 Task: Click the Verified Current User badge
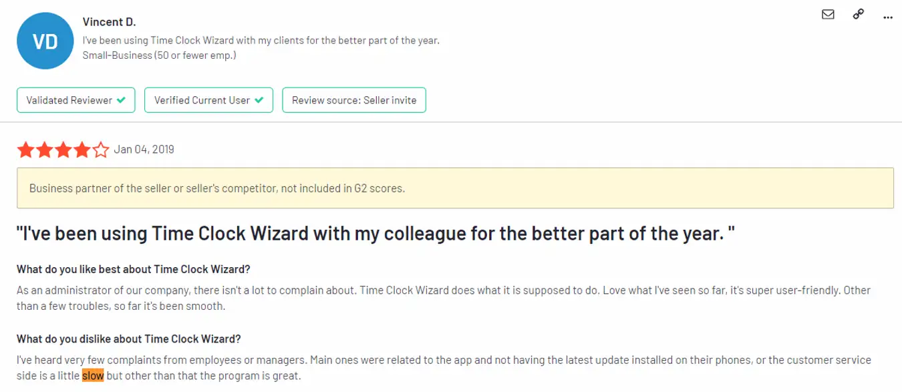pyautogui.click(x=208, y=100)
